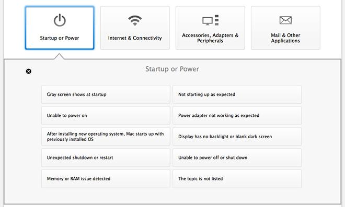The height and width of the screenshot is (207, 345).
Task: Choose Gray screen shows at startup
Action: [x=106, y=94]
